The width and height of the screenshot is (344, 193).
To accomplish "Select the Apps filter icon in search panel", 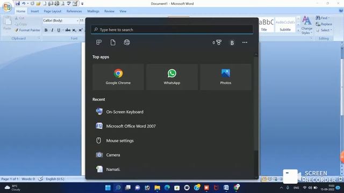I will (99, 42).
